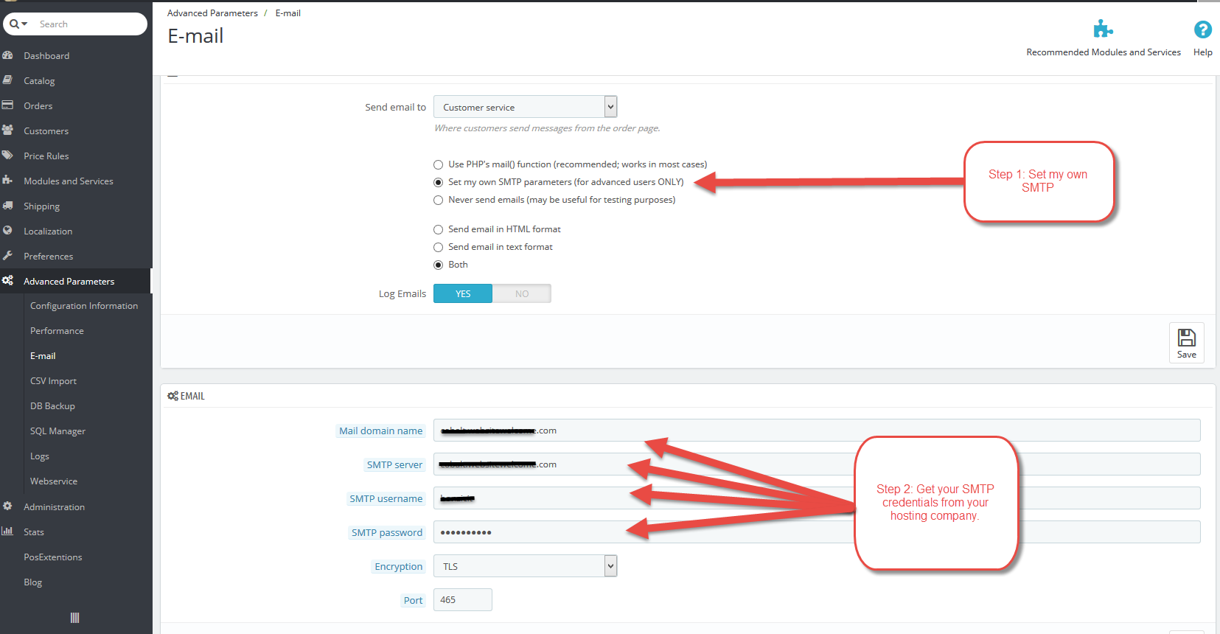This screenshot has height=634, width=1220.
Task: Open Modules and Services sidebar link
Action: 69,181
